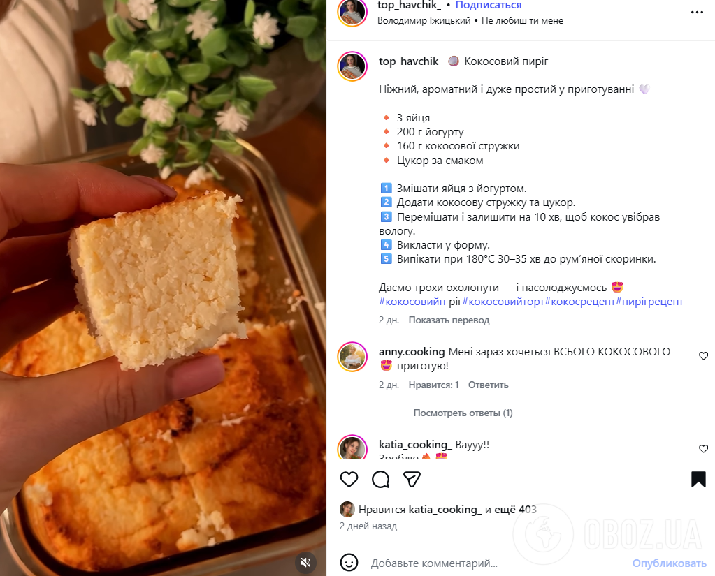Open emoji picker smiley icon
The image size is (715, 576).
coord(349,563)
